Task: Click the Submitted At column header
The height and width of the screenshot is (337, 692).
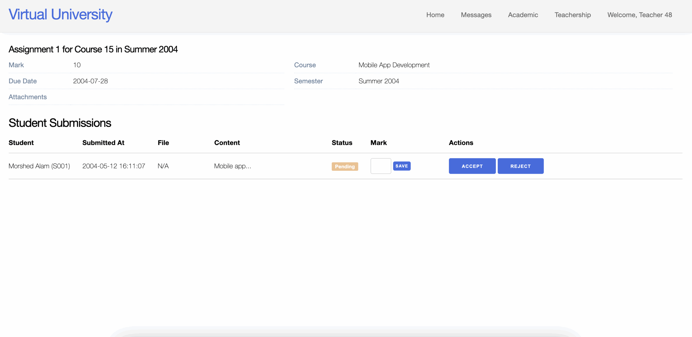Action: point(103,143)
